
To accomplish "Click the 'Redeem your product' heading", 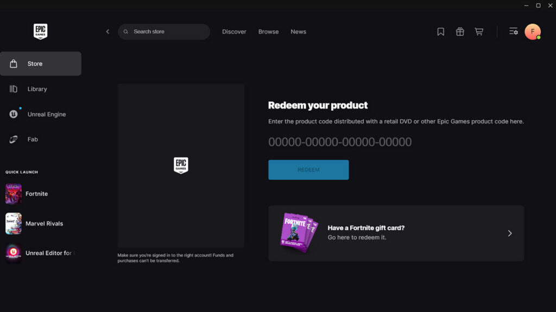I will click(318, 105).
